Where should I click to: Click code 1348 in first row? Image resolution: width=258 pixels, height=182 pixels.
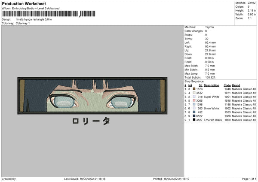tap(227, 89)
